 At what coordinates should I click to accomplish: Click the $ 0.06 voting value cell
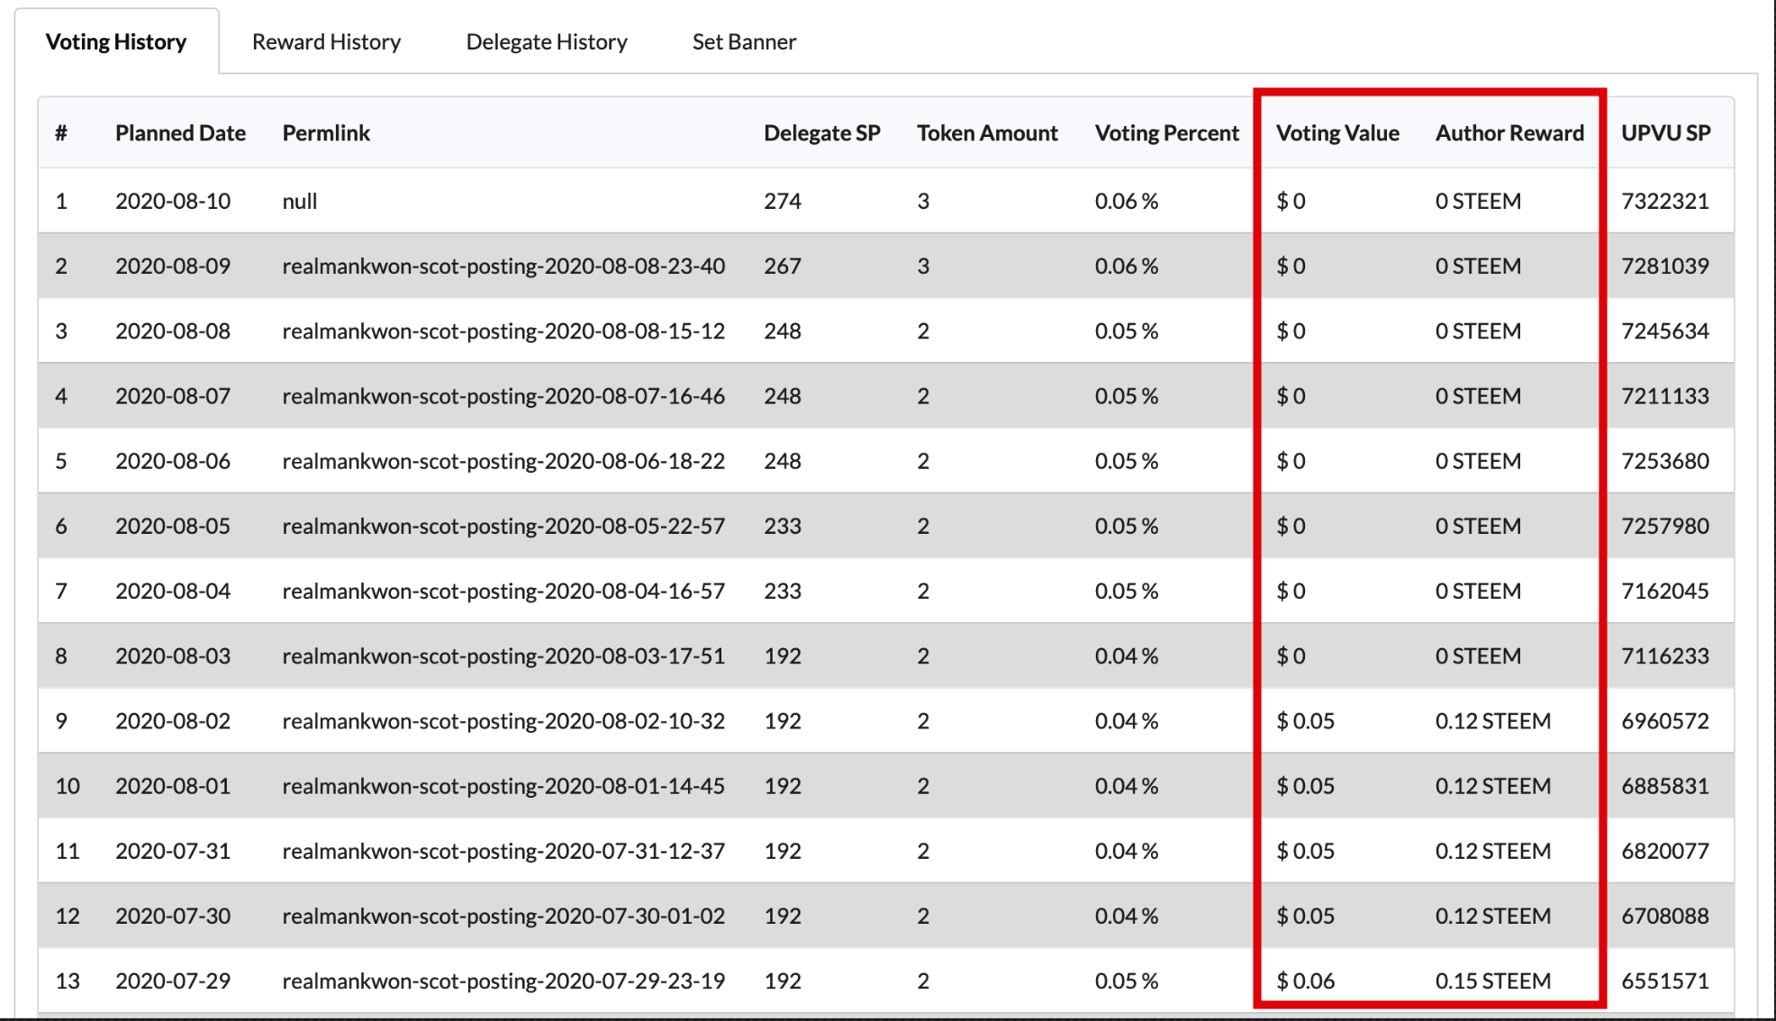(1305, 981)
